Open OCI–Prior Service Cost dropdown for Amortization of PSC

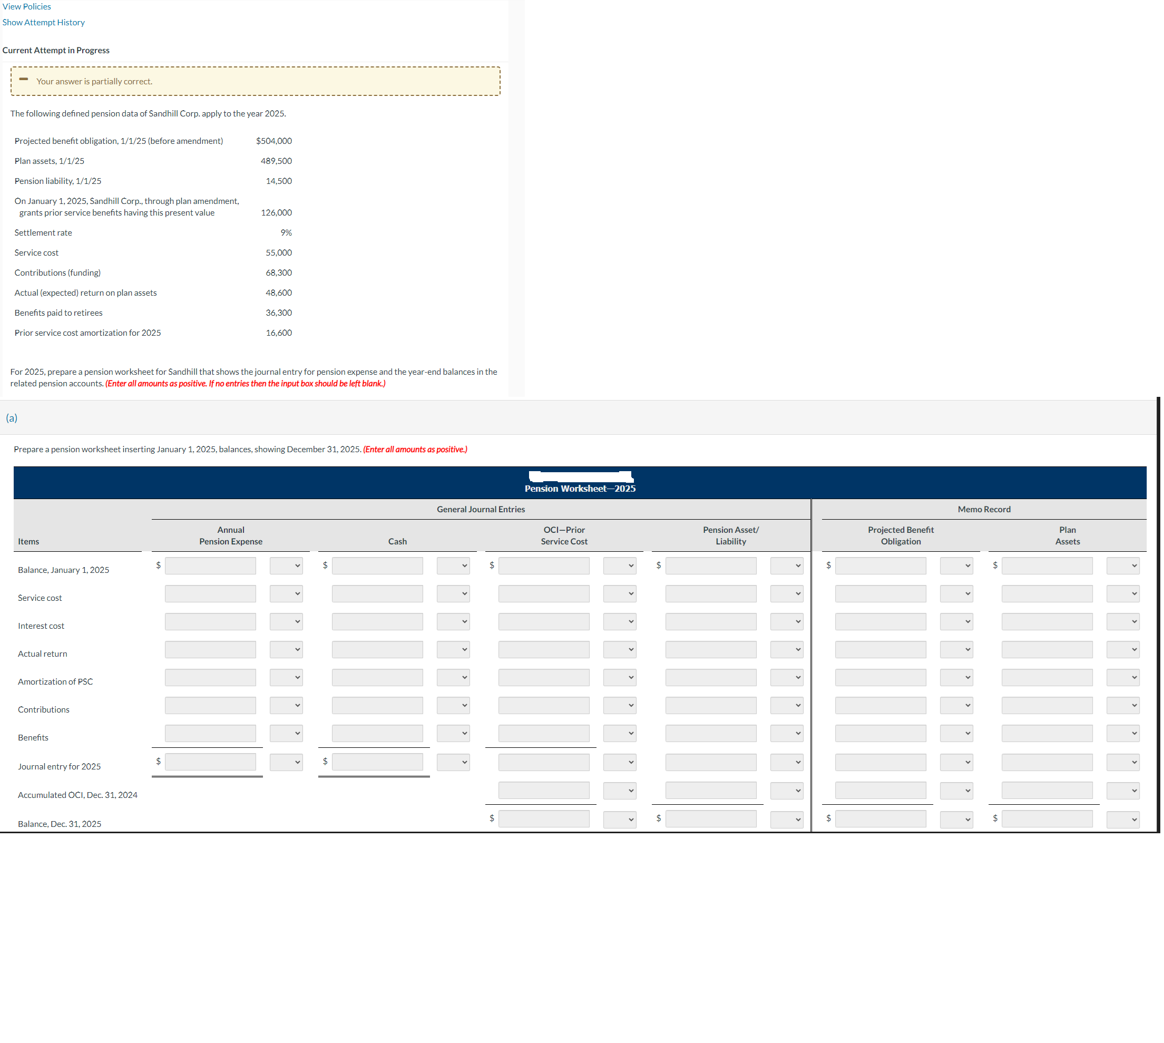tap(620, 677)
